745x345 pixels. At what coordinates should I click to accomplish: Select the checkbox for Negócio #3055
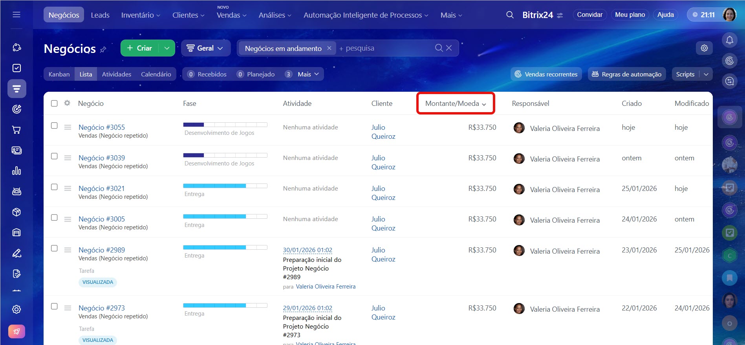point(54,126)
